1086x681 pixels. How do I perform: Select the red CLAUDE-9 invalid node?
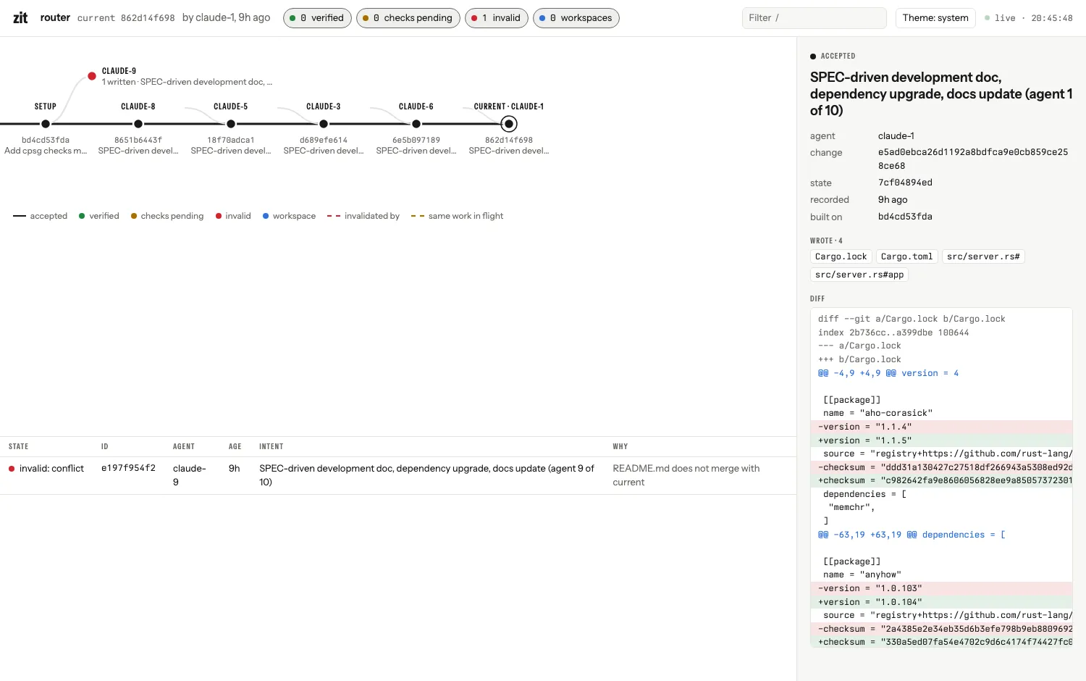[92, 76]
